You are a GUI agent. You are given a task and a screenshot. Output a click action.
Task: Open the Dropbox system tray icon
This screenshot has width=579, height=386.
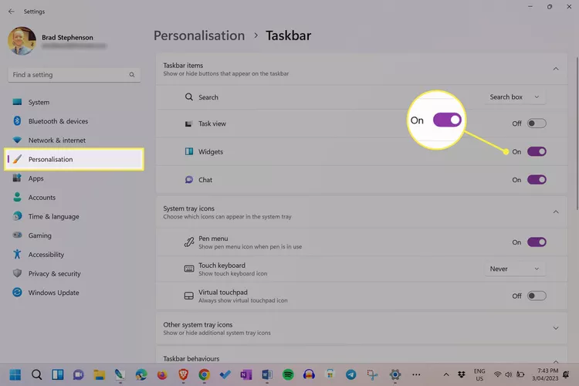pos(462,374)
